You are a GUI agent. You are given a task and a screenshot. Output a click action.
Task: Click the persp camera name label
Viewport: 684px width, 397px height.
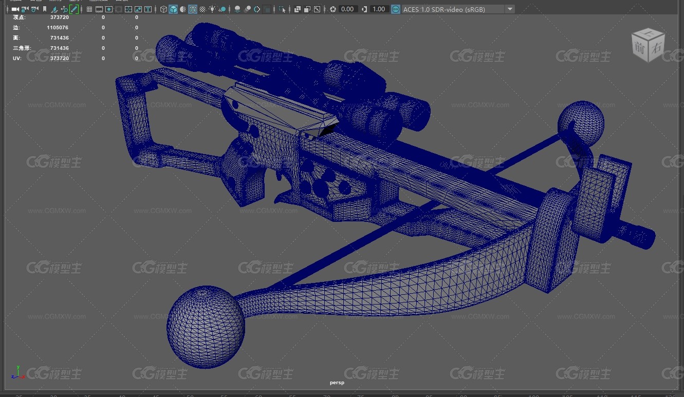[x=337, y=383]
